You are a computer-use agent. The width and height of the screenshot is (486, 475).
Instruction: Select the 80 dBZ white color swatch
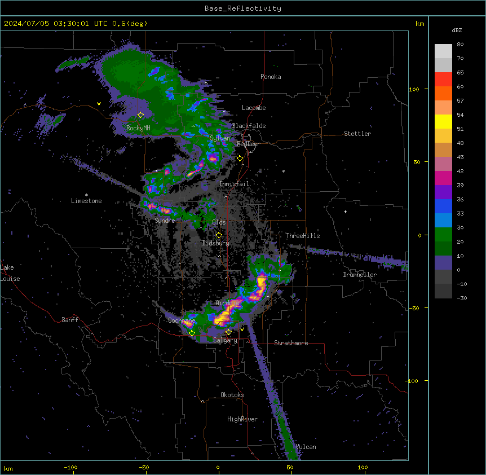[x=443, y=51]
